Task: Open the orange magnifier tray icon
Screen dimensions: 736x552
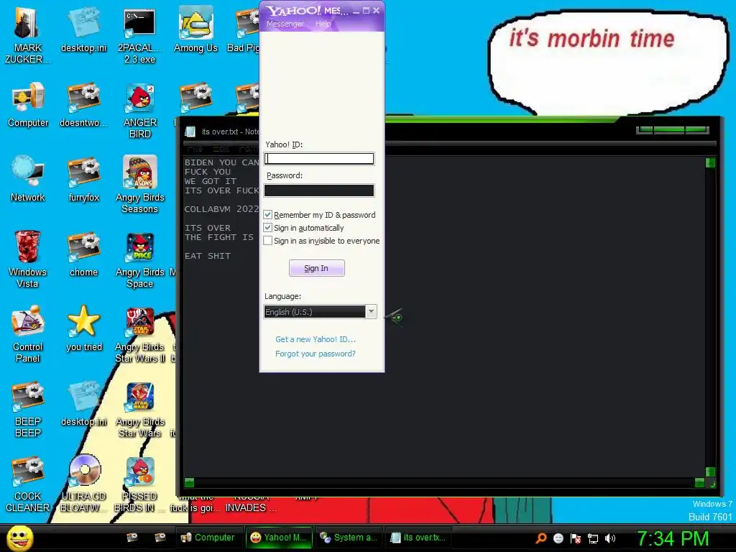Action: (541, 538)
